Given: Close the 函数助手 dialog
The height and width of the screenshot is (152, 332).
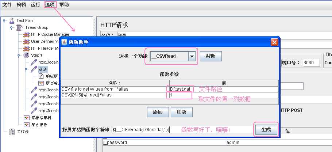Looking at the screenshot, I should pos(274,42).
